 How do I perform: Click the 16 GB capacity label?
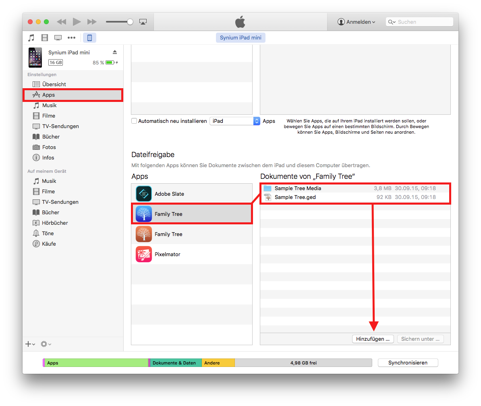56,62
